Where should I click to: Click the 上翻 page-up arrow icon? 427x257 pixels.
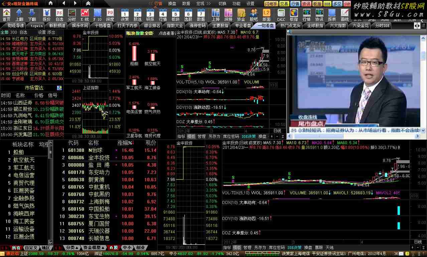(19, 15)
